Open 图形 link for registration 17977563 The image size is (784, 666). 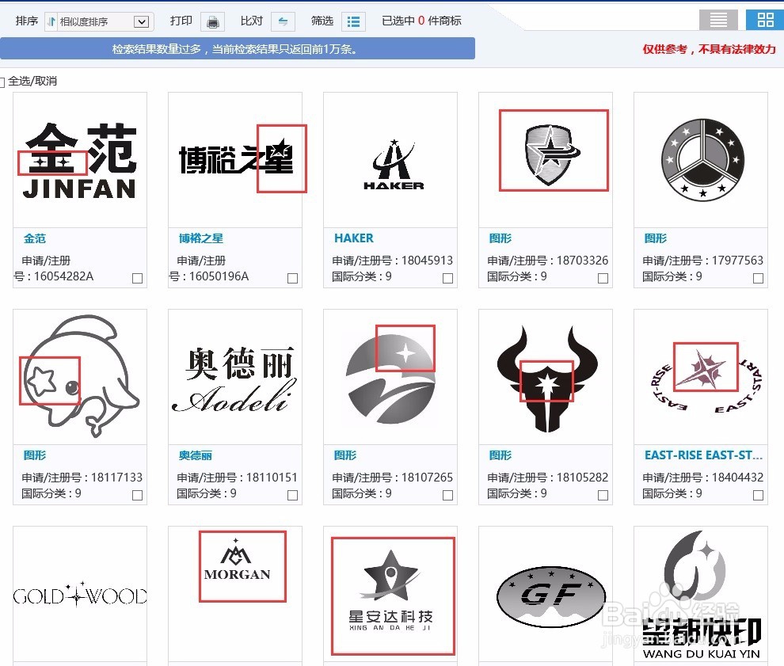click(x=656, y=238)
